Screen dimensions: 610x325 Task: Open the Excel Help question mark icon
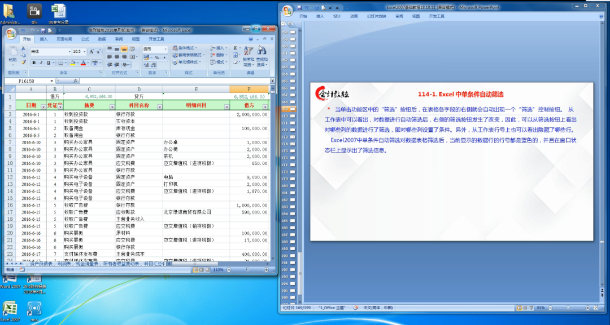[251, 39]
